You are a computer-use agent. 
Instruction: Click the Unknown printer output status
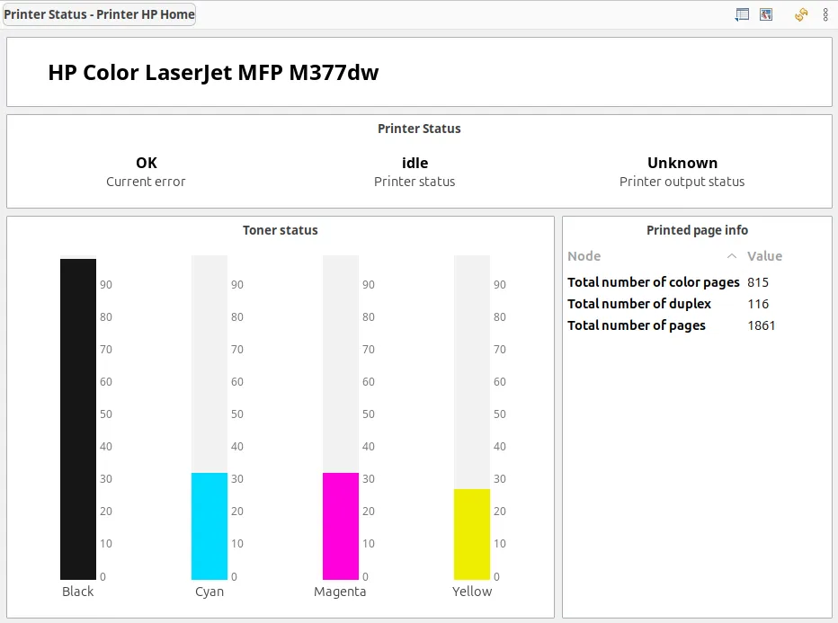682,163
